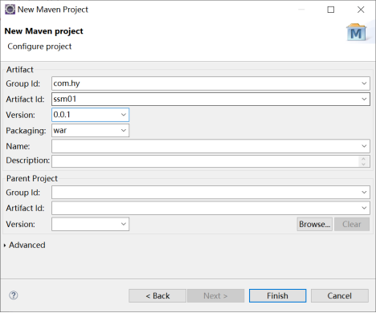
Task: Open Parent Project Artifact Id dropdown arrow
Action: coord(364,208)
